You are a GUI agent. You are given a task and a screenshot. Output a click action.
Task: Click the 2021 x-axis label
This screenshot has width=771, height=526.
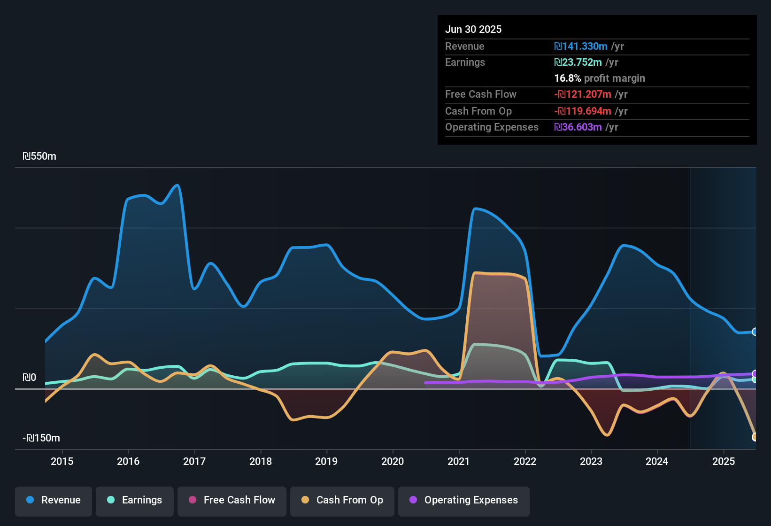point(459,461)
